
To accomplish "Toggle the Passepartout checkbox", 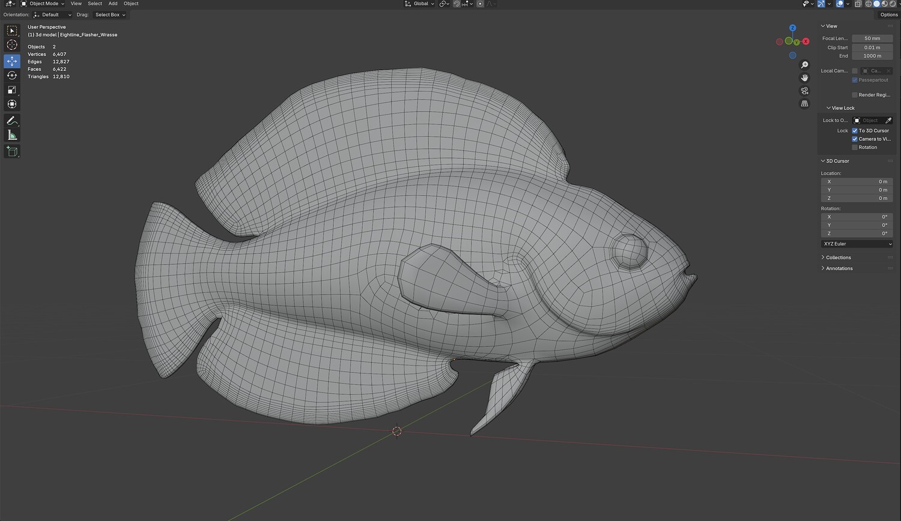I will tap(855, 80).
